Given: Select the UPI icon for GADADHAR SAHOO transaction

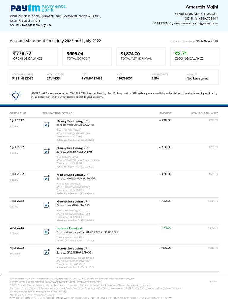Looking at the screenshot, I should (x=46, y=252).
